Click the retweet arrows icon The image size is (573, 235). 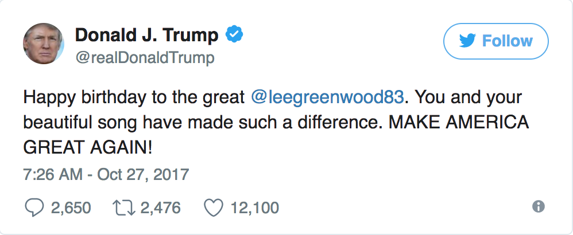(123, 207)
